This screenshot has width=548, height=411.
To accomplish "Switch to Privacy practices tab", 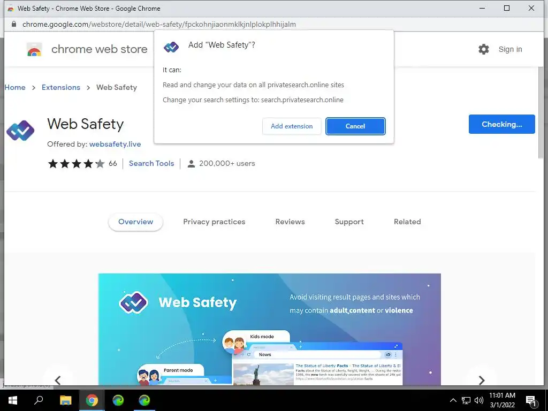I will click(x=214, y=222).
